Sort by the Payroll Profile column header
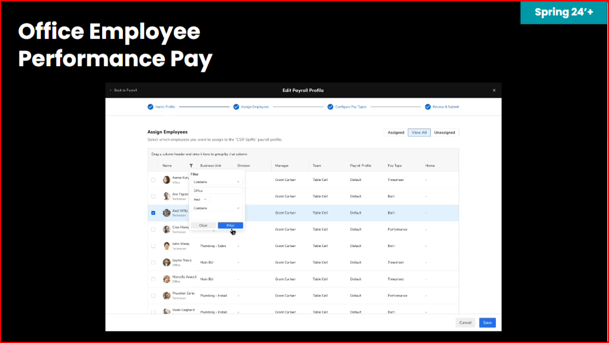Image resolution: width=609 pixels, height=343 pixels. (360, 165)
